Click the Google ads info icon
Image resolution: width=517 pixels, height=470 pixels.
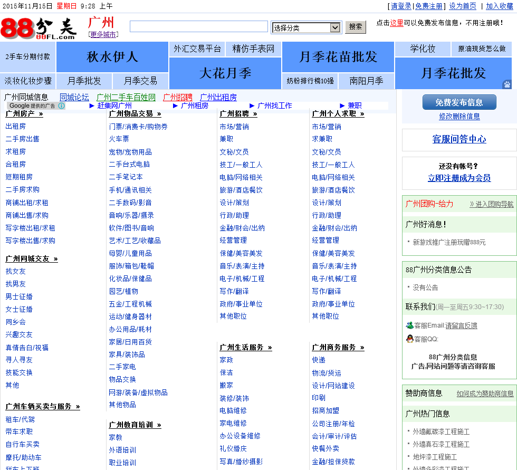61,106
